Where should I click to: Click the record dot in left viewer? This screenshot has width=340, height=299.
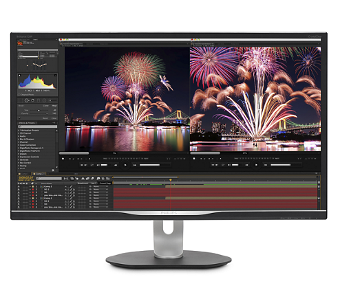click(x=63, y=159)
